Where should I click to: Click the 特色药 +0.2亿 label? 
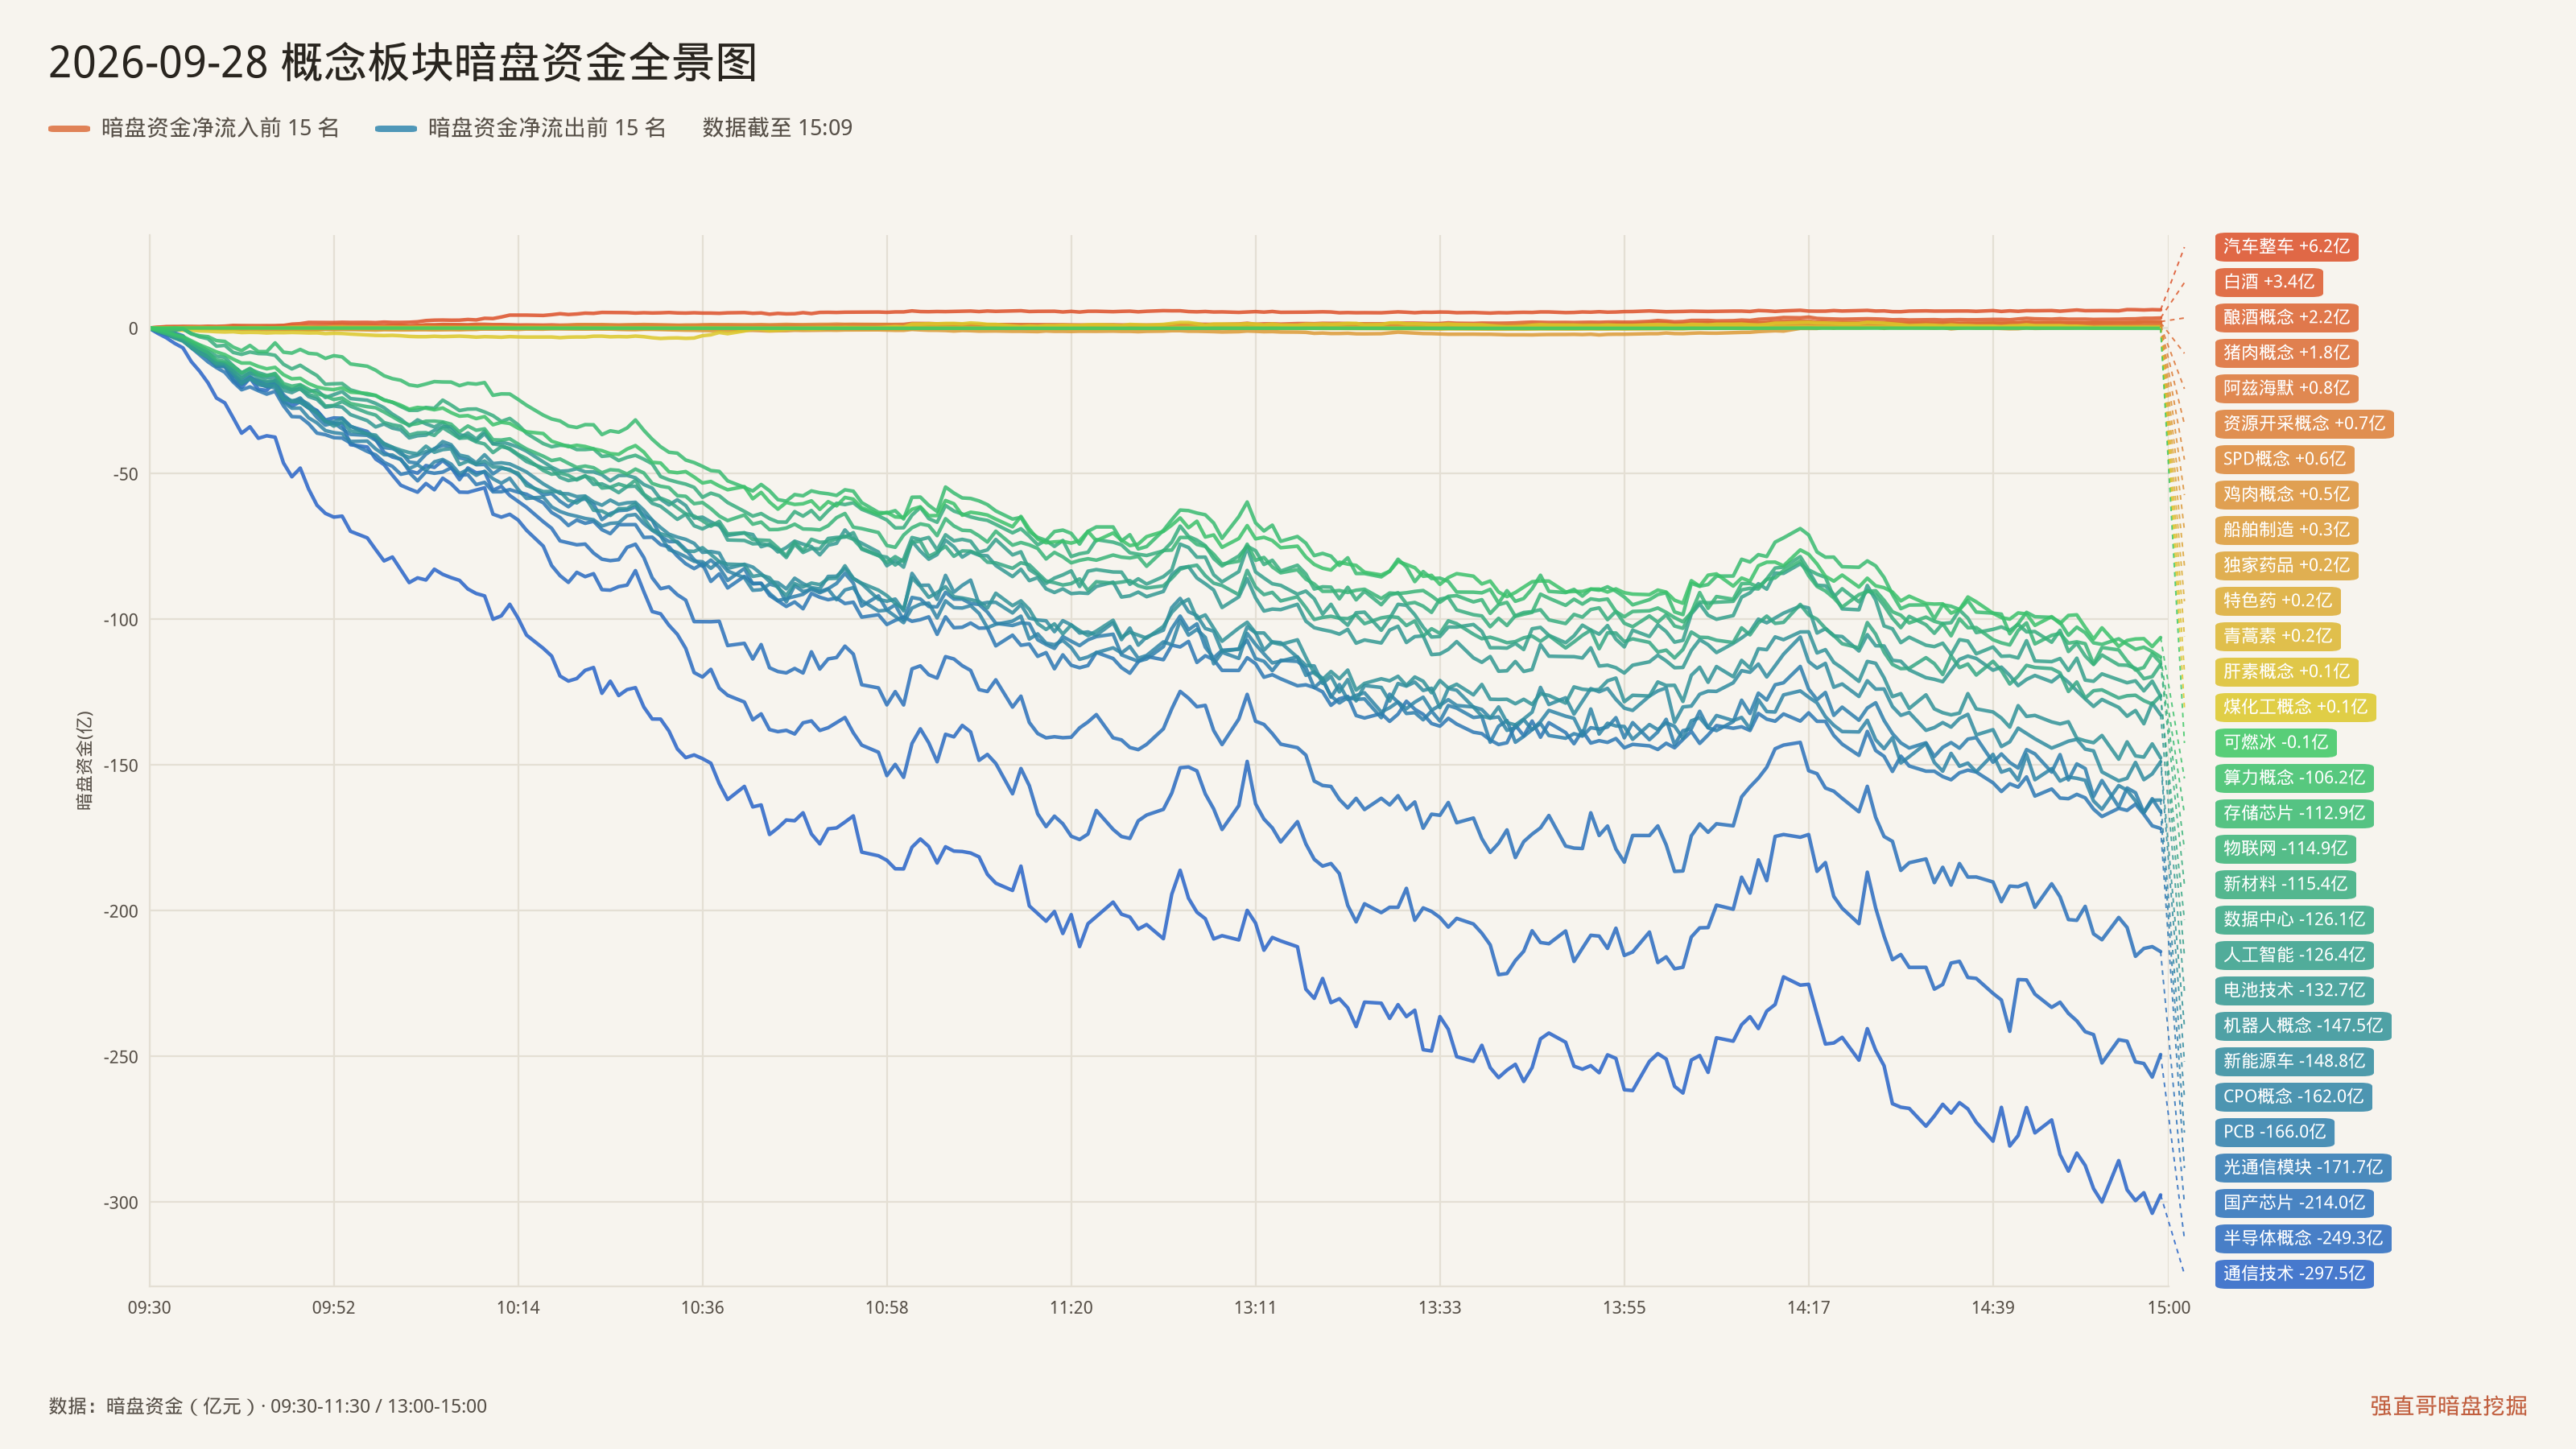[x=2277, y=601]
